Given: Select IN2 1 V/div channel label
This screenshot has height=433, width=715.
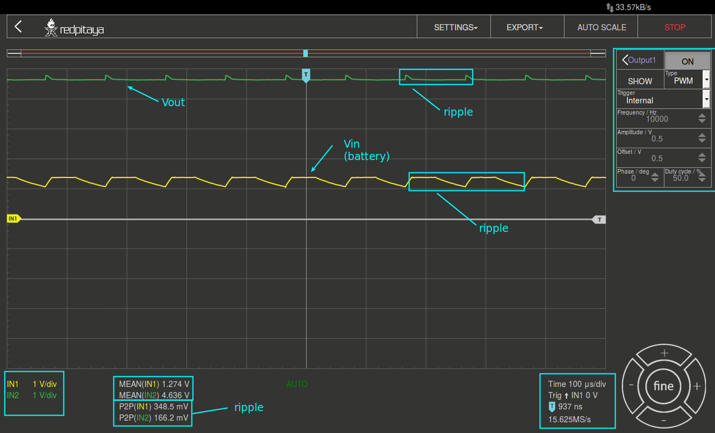Looking at the screenshot, I should pos(31,395).
